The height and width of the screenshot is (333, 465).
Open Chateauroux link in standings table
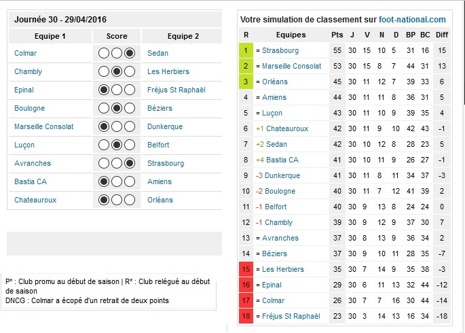tap(287, 128)
